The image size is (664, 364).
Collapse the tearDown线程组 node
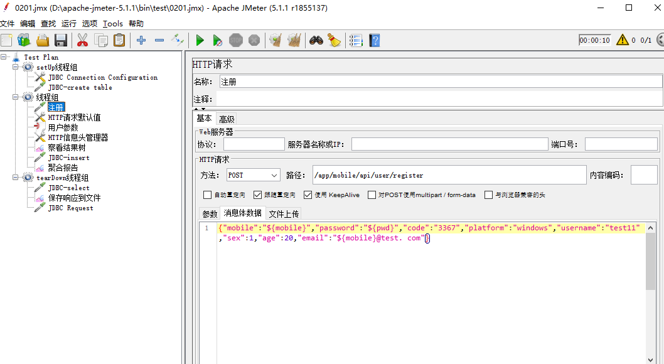(15, 178)
